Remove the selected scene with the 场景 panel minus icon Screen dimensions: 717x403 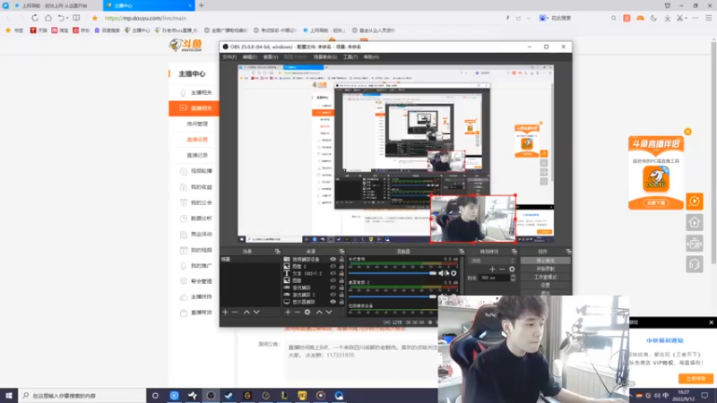pyautogui.click(x=235, y=312)
